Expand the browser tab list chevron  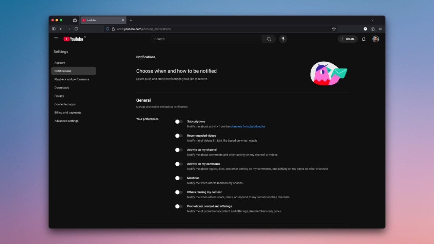pyautogui.click(x=373, y=20)
